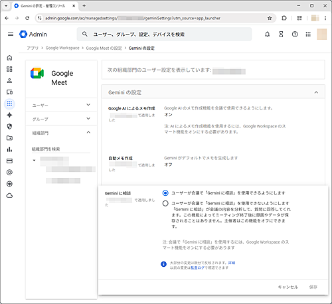Open Account at-sign icon in sidebar
The height and width of the screenshot is (304, 332).
tap(9, 173)
